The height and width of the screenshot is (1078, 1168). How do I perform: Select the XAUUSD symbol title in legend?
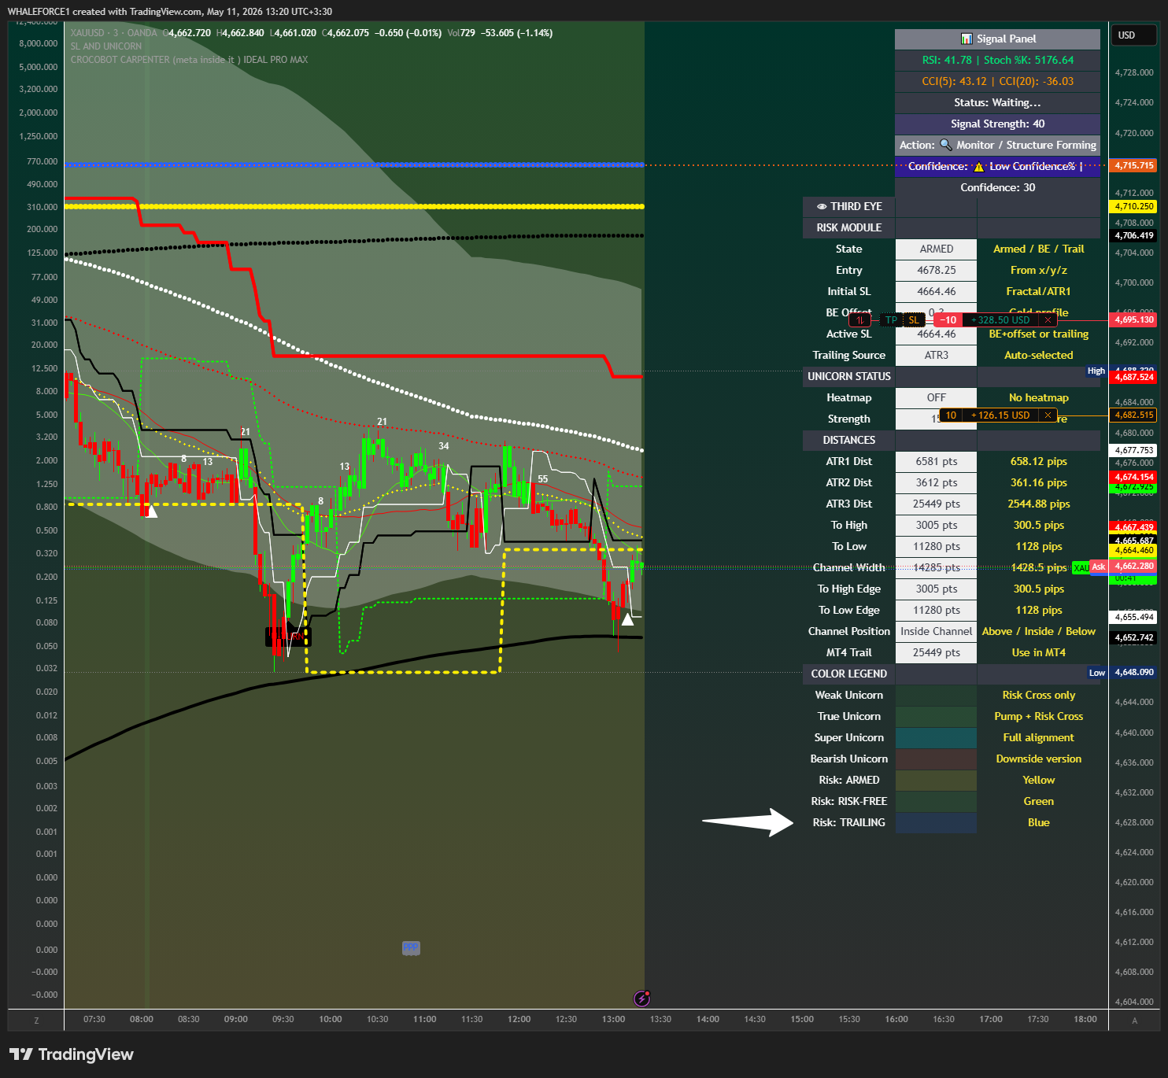[x=87, y=33]
